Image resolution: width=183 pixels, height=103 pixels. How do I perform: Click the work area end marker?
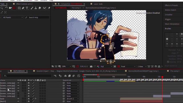pos(98,75)
